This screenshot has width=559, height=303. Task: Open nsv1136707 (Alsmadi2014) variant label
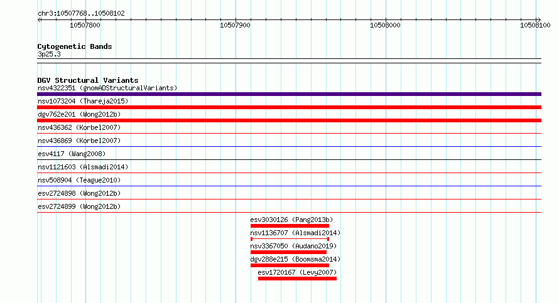(295, 233)
